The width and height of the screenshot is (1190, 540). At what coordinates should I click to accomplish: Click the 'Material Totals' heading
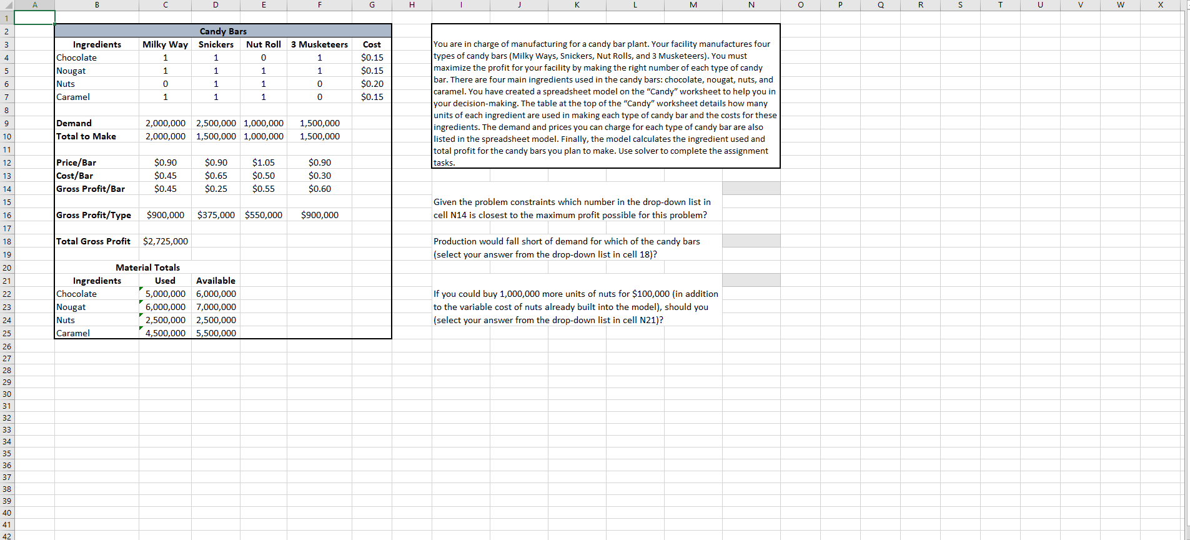click(147, 267)
